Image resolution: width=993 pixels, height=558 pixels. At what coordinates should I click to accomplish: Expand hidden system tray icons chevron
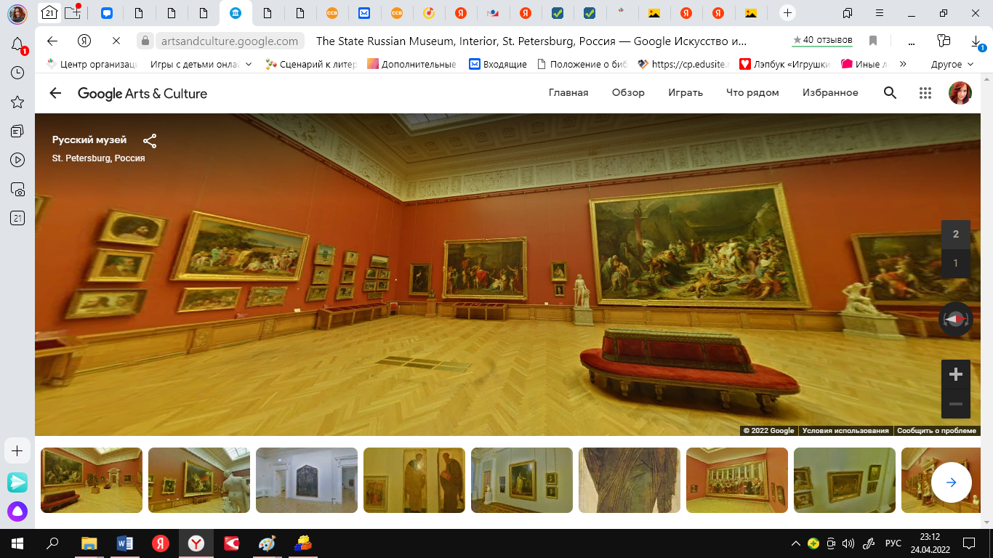(796, 543)
